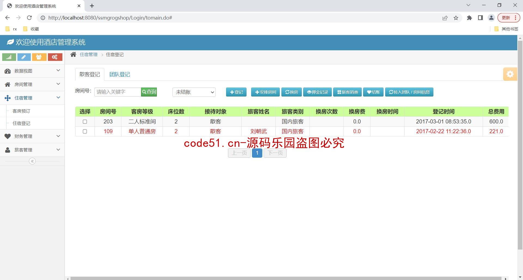Image resolution: width=523 pixels, height=280 pixels.
Task: Select page 1 in pagination
Action: click(x=257, y=153)
